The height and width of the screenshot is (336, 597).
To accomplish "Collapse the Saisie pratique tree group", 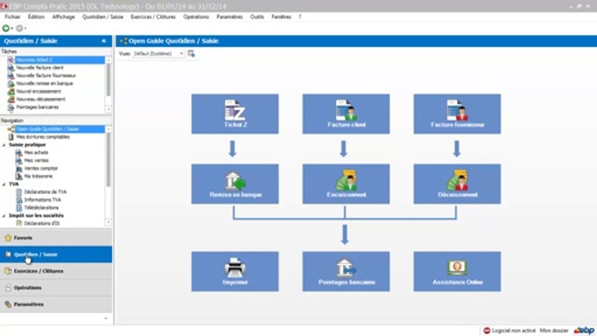I will click(4, 145).
